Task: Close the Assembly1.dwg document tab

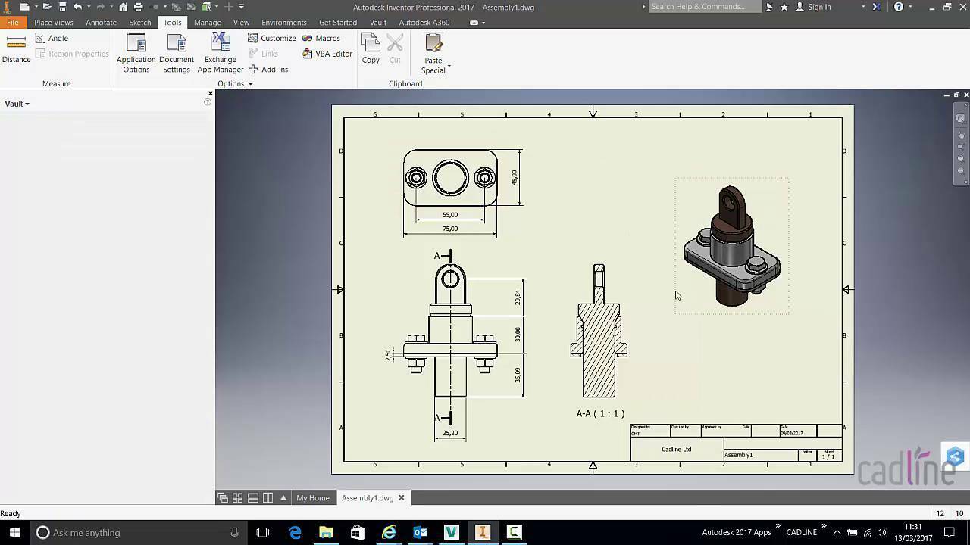Action: (x=402, y=497)
